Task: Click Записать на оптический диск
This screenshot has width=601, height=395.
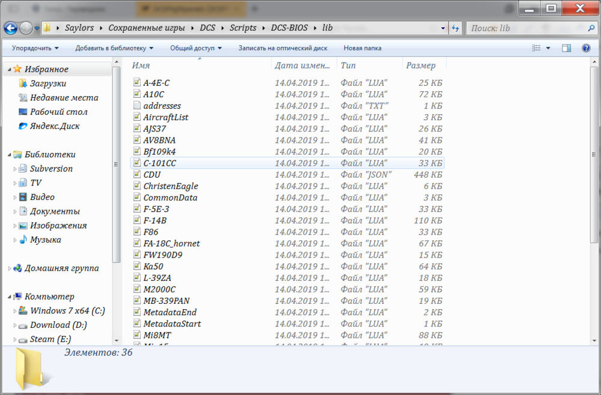Action: [x=283, y=48]
